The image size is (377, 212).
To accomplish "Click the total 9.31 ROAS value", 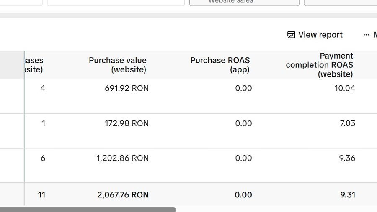I will (x=348, y=195).
